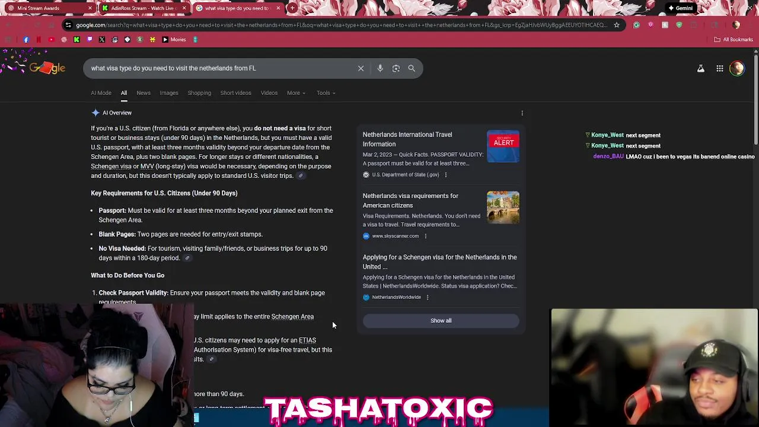The height and width of the screenshot is (427, 759).
Task: Click the 'www.skyscanner.com' source text
Action: (x=396, y=236)
